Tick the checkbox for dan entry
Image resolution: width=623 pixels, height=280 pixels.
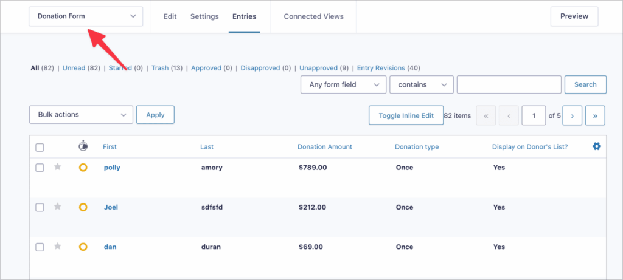click(x=40, y=247)
